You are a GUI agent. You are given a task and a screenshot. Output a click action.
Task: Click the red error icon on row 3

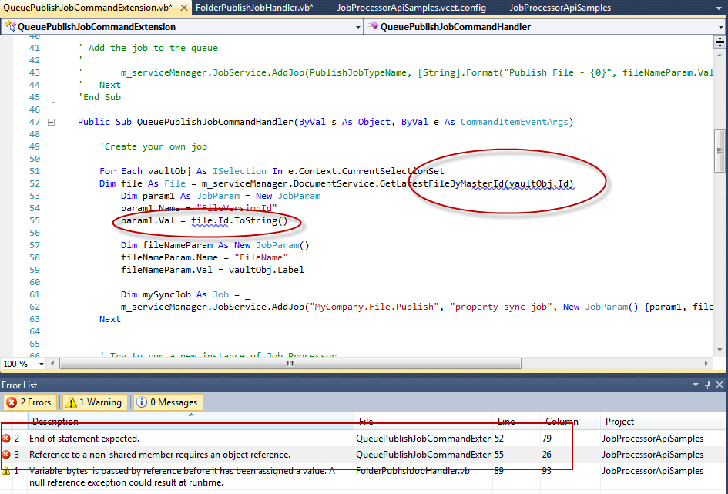tap(6, 455)
